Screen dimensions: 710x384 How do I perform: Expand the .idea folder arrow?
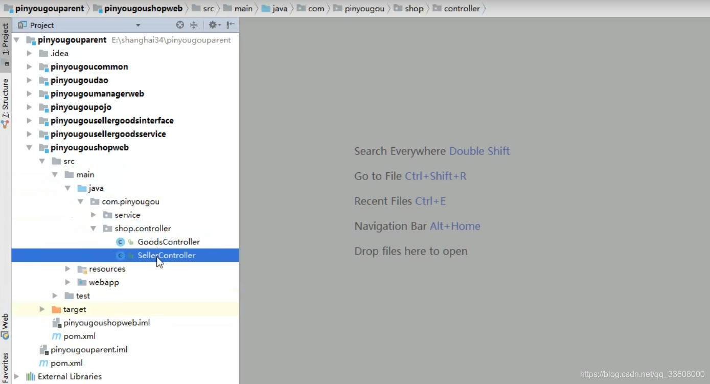(29, 53)
